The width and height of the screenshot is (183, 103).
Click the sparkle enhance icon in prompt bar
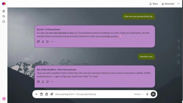[52, 94]
